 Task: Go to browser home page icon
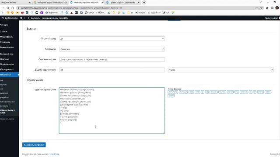click(x=13, y=8)
